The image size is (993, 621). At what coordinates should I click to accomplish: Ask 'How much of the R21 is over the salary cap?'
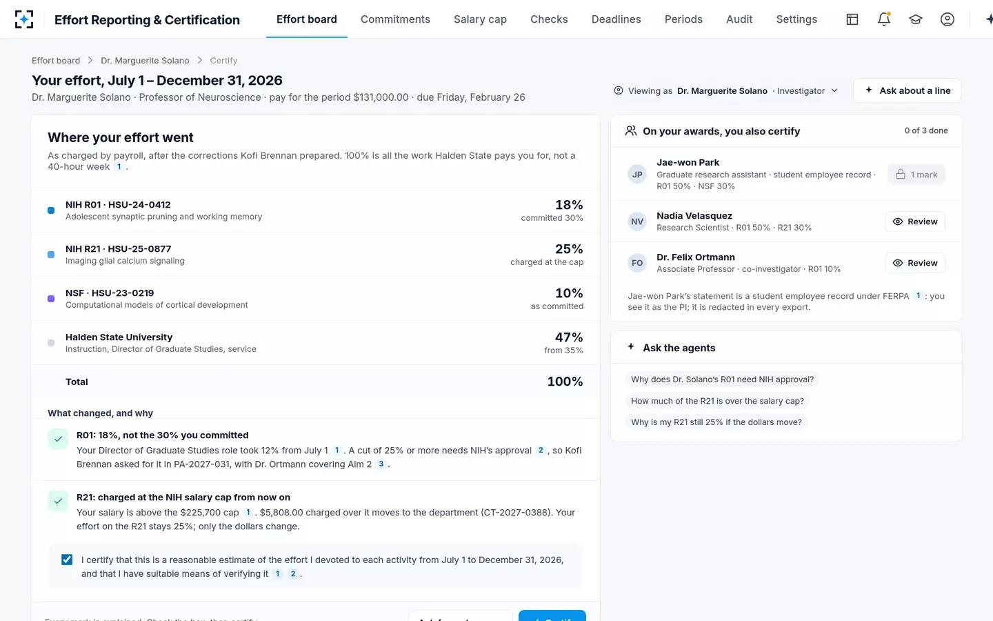717,401
